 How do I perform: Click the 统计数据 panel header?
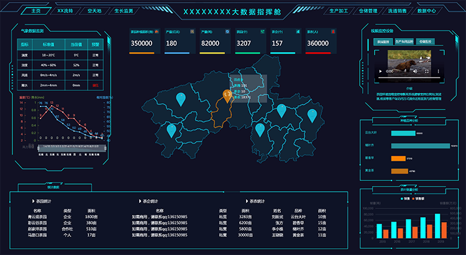[53, 187]
